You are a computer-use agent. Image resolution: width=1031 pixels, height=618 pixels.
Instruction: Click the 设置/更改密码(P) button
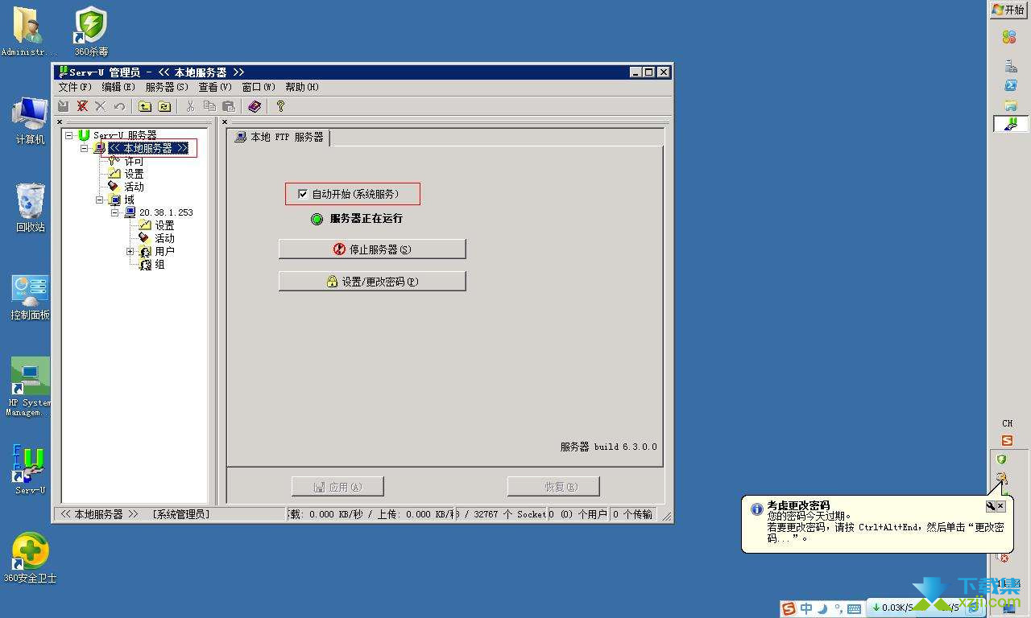pos(372,282)
